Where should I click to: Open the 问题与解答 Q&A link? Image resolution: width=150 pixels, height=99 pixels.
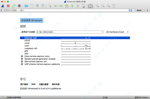43,84
